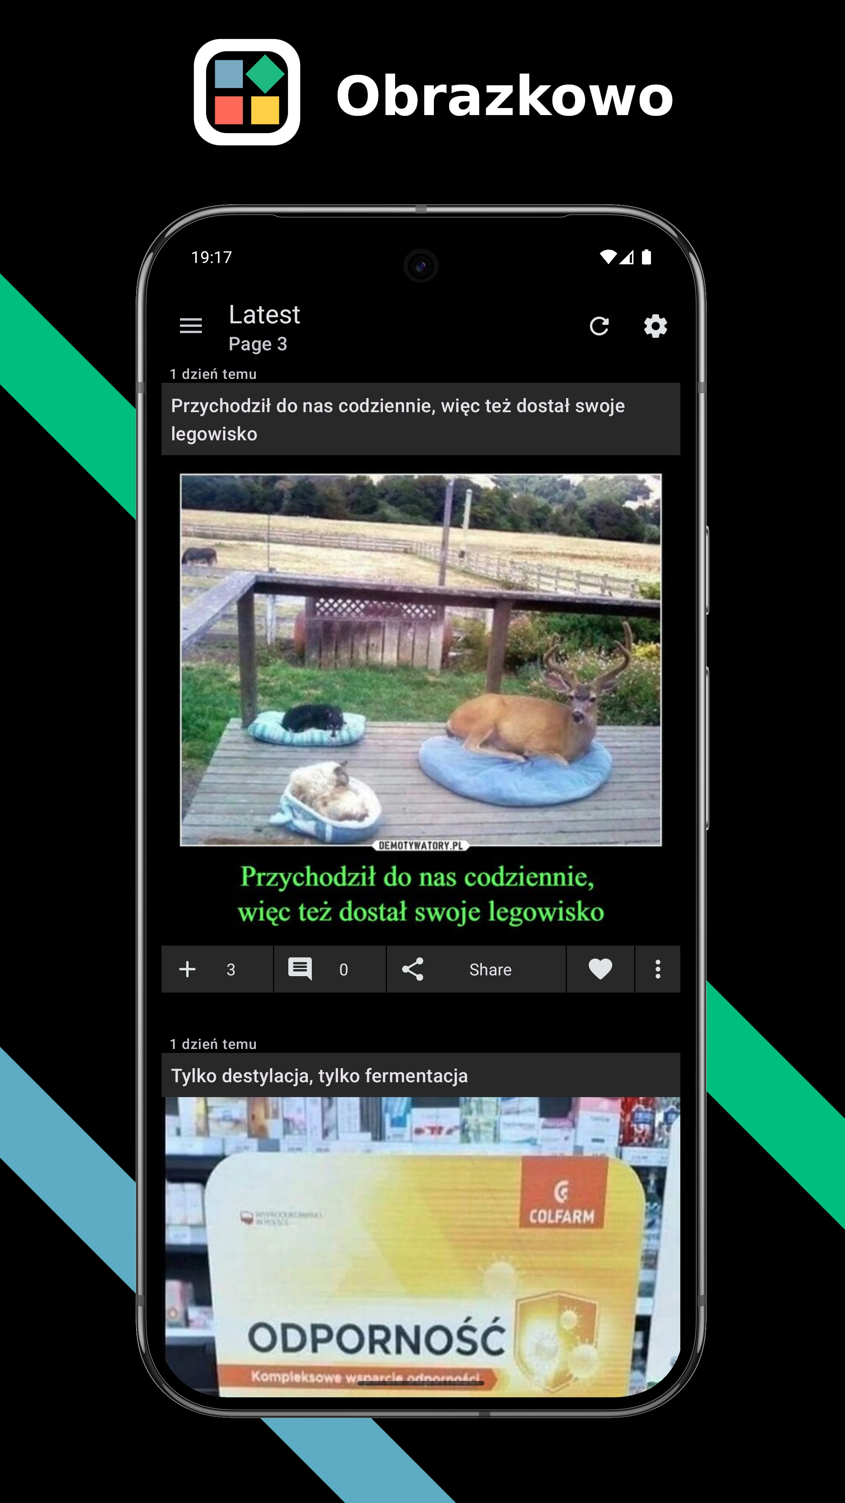Upvote the post with the plus icon
The image size is (845, 1503).
click(x=187, y=969)
